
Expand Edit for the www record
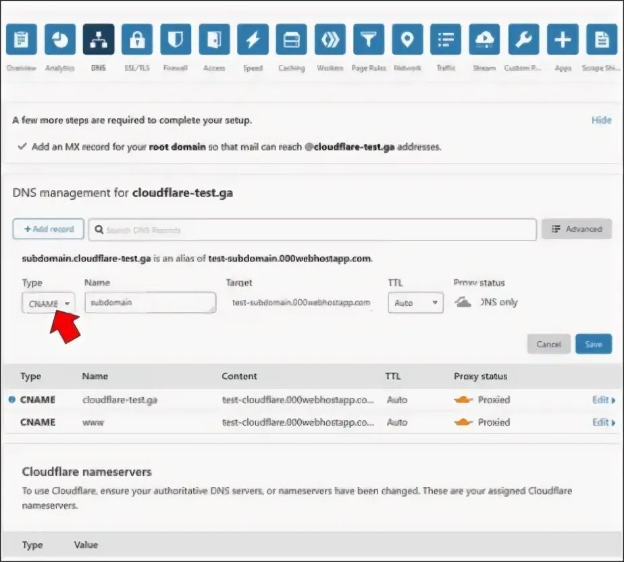point(604,422)
